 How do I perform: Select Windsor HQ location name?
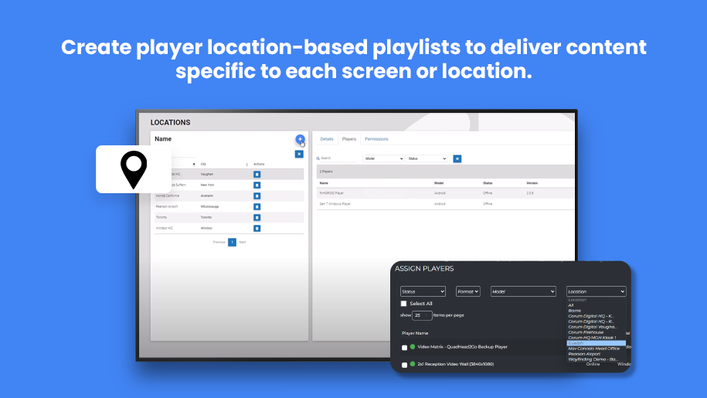coord(164,229)
